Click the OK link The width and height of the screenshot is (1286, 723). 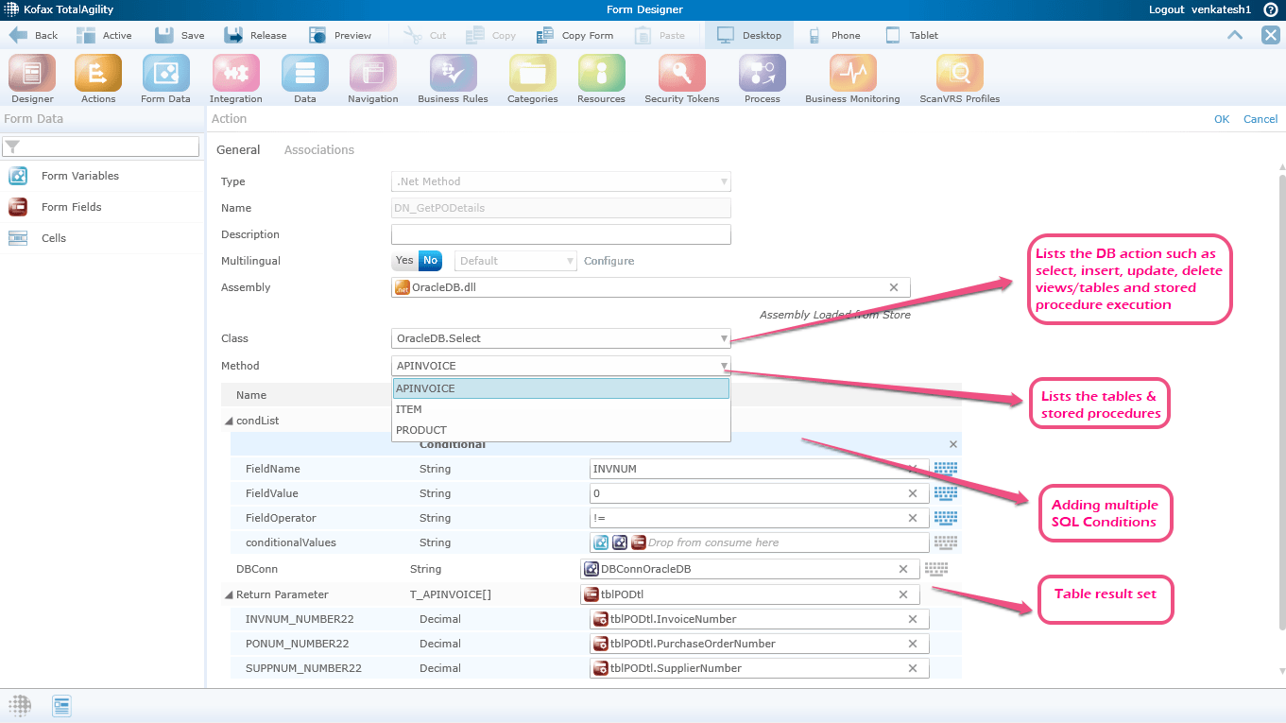(x=1222, y=119)
